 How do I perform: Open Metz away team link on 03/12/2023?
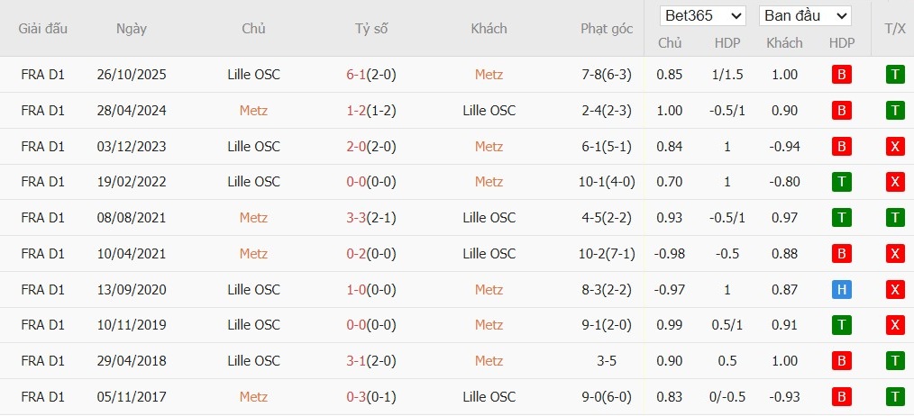489,147
